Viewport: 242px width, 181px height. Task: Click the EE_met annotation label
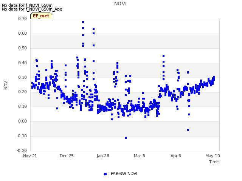coord(41,16)
